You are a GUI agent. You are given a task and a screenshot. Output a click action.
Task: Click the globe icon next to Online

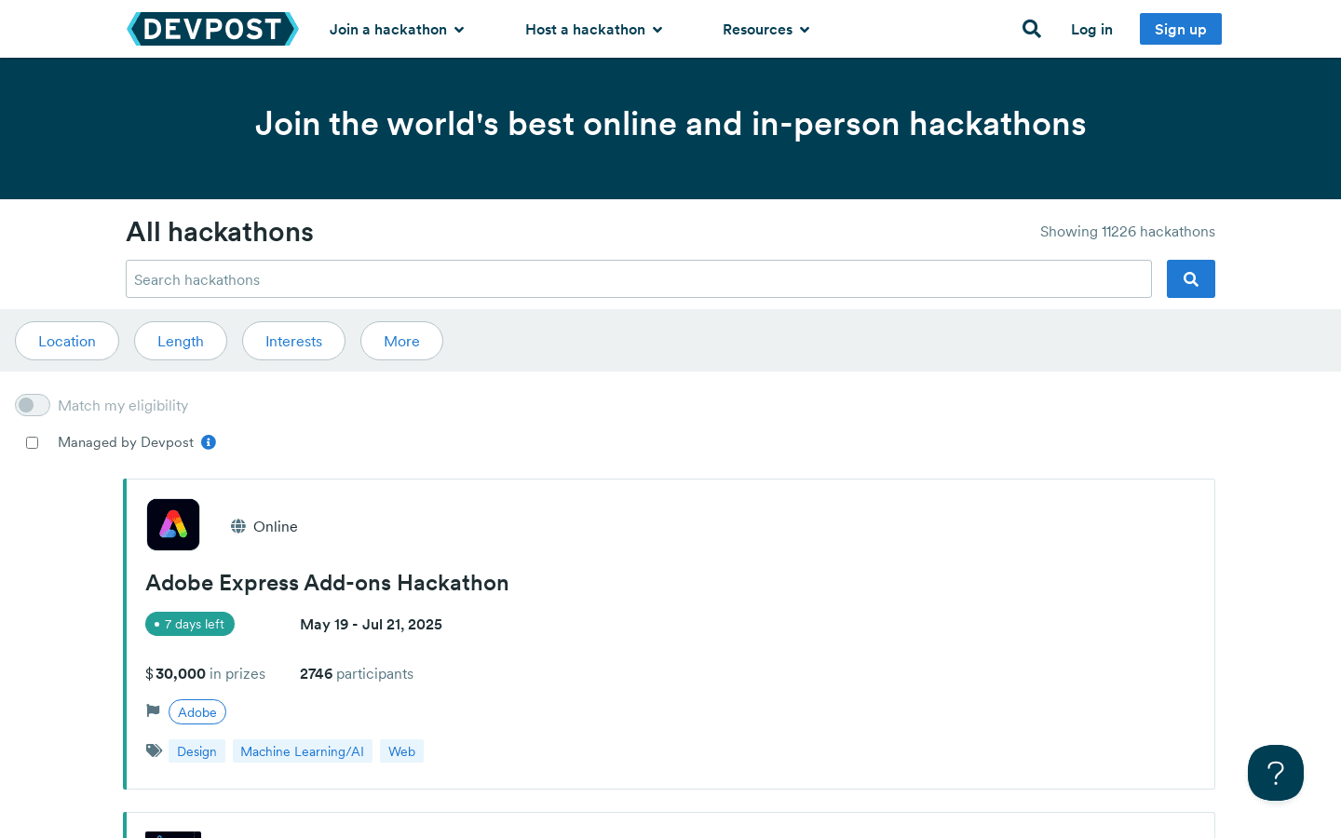pyautogui.click(x=238, y=526)
